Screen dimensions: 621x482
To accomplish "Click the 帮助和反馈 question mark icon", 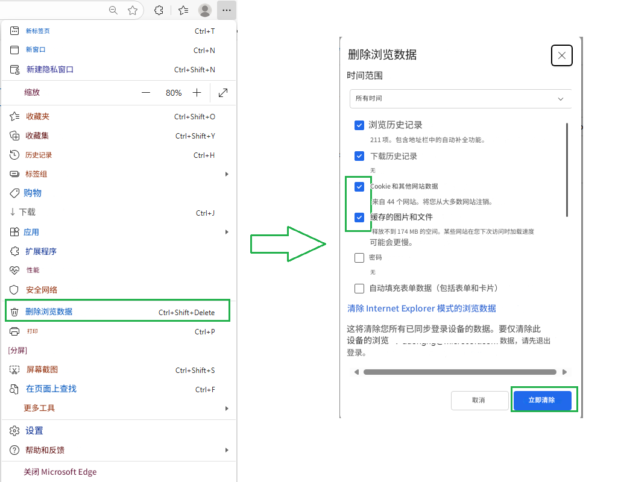I will 14,450.
